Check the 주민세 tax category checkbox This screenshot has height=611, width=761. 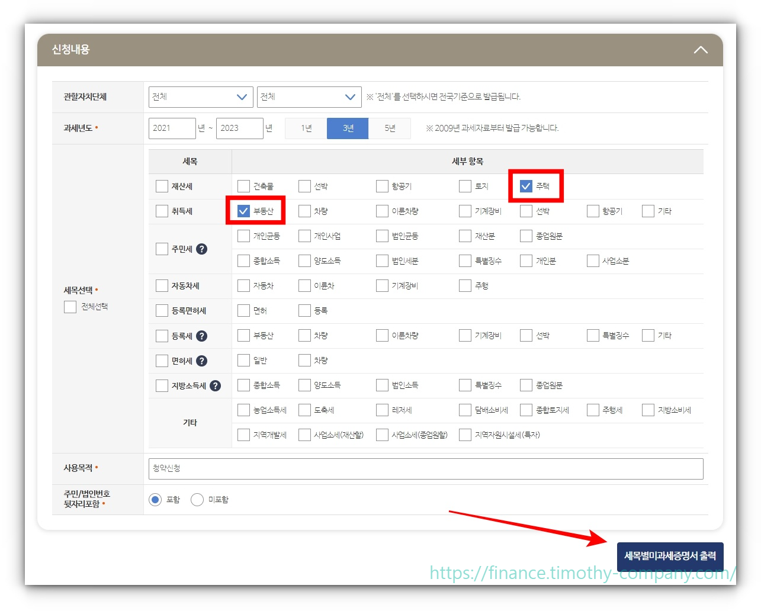pos(162,249)
